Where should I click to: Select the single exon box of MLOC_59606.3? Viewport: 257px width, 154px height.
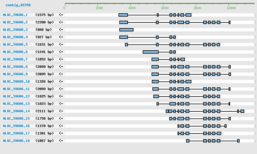pyautogui.click(x=126, y=30)
